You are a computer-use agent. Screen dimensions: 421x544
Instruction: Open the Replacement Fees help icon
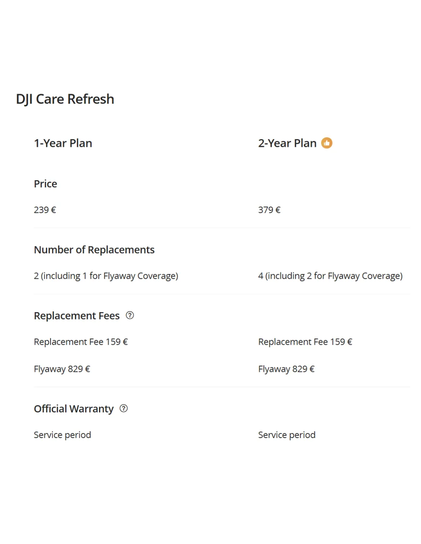[130, 315]
